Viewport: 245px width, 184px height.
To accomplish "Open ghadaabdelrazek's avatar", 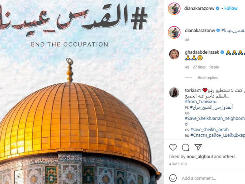I will [174, 54].
